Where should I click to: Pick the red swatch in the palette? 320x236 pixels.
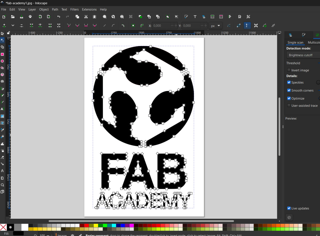pos(87,226)
